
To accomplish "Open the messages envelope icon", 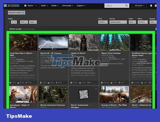I will 156,6.
